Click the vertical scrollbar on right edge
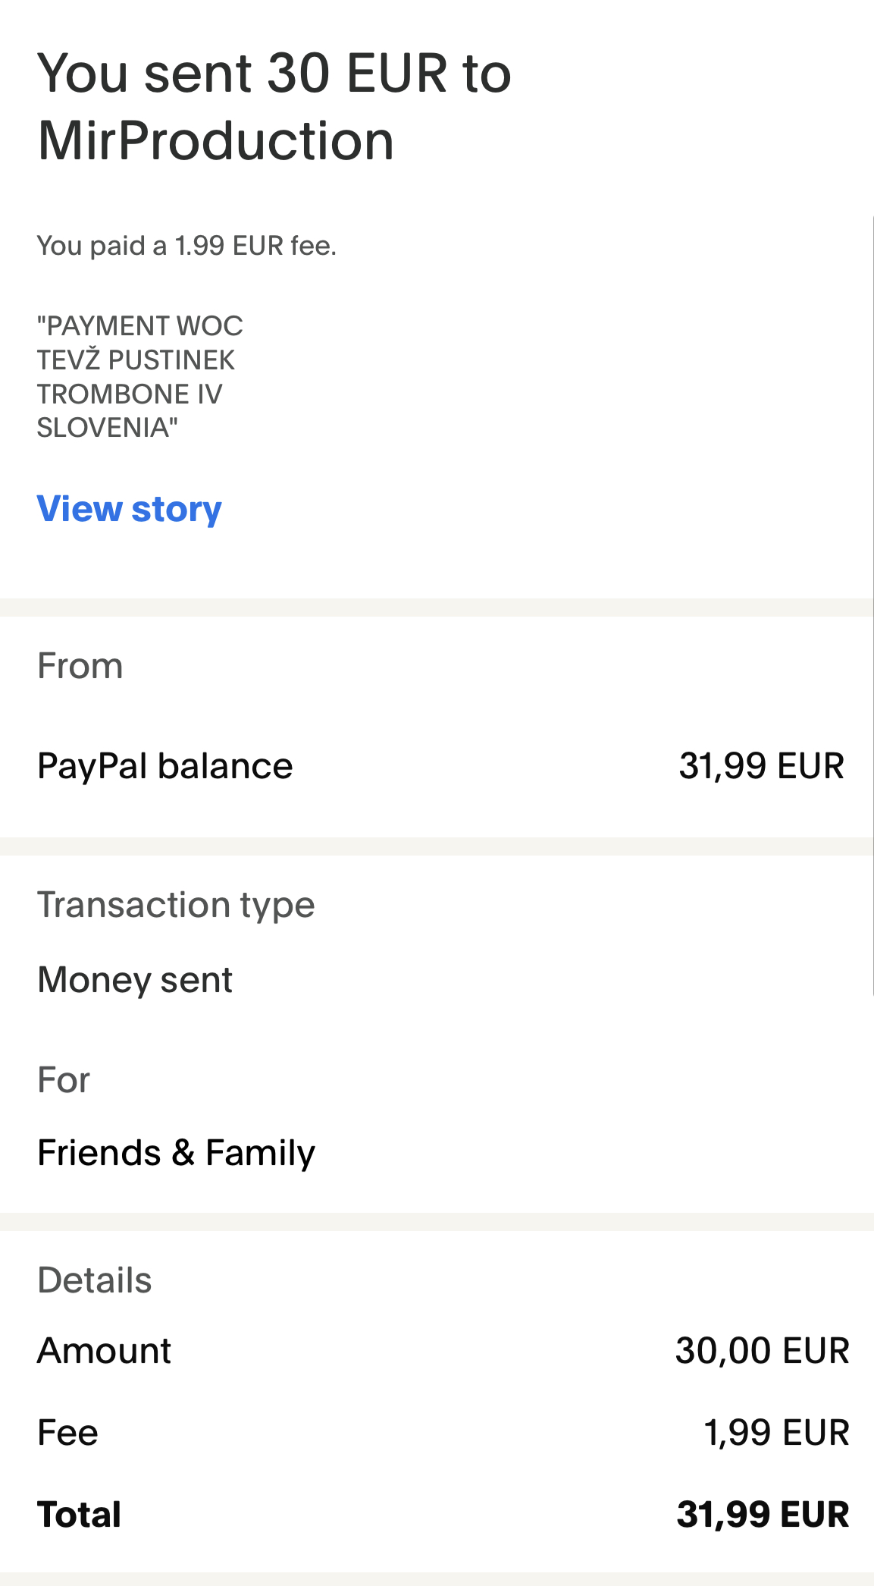This screenshot has height=1586, width=874. [872, 605]
